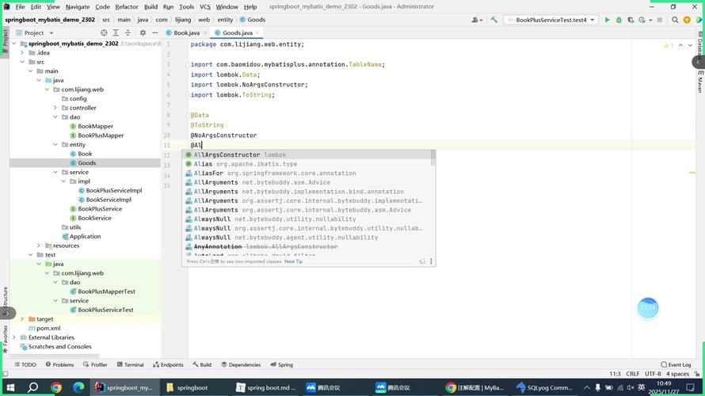The image size is (705, 396).
Task: Open Chrome from the Windows taskbar
Action: point(55,388)
